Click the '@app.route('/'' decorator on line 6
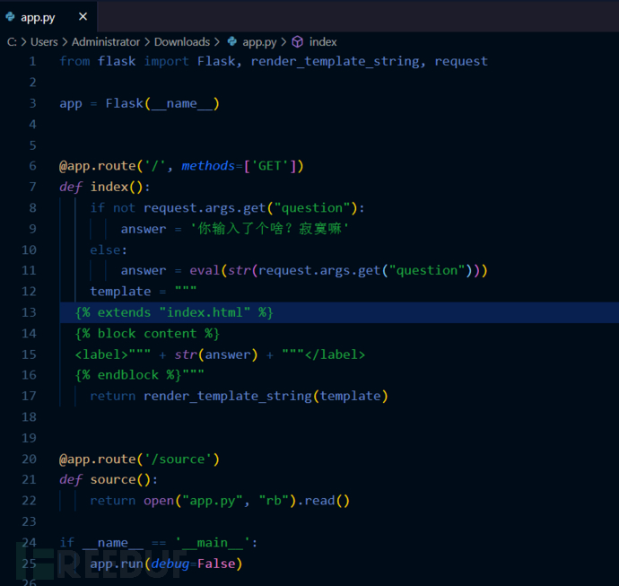The height and width of the screenshot is (586, 619). coord(112,166)
